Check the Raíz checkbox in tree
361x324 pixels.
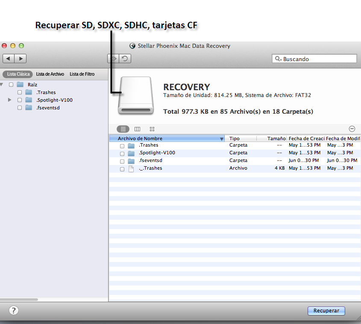(11, 85)
